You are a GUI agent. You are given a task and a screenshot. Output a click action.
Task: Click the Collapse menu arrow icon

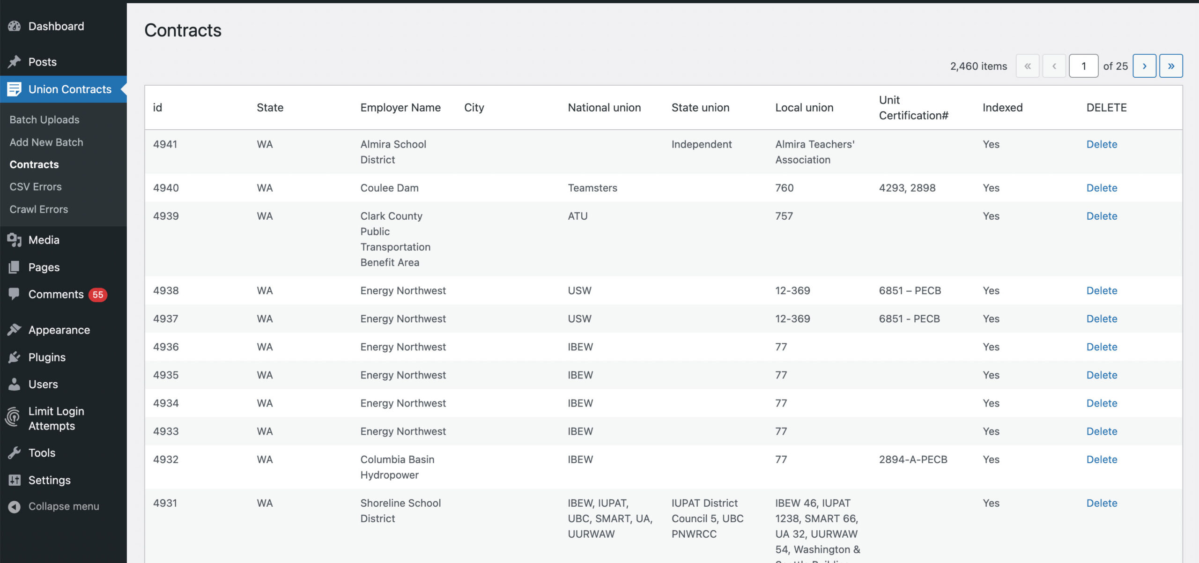coord(15,506)
